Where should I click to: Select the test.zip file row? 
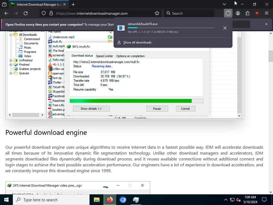pos(57,78)
